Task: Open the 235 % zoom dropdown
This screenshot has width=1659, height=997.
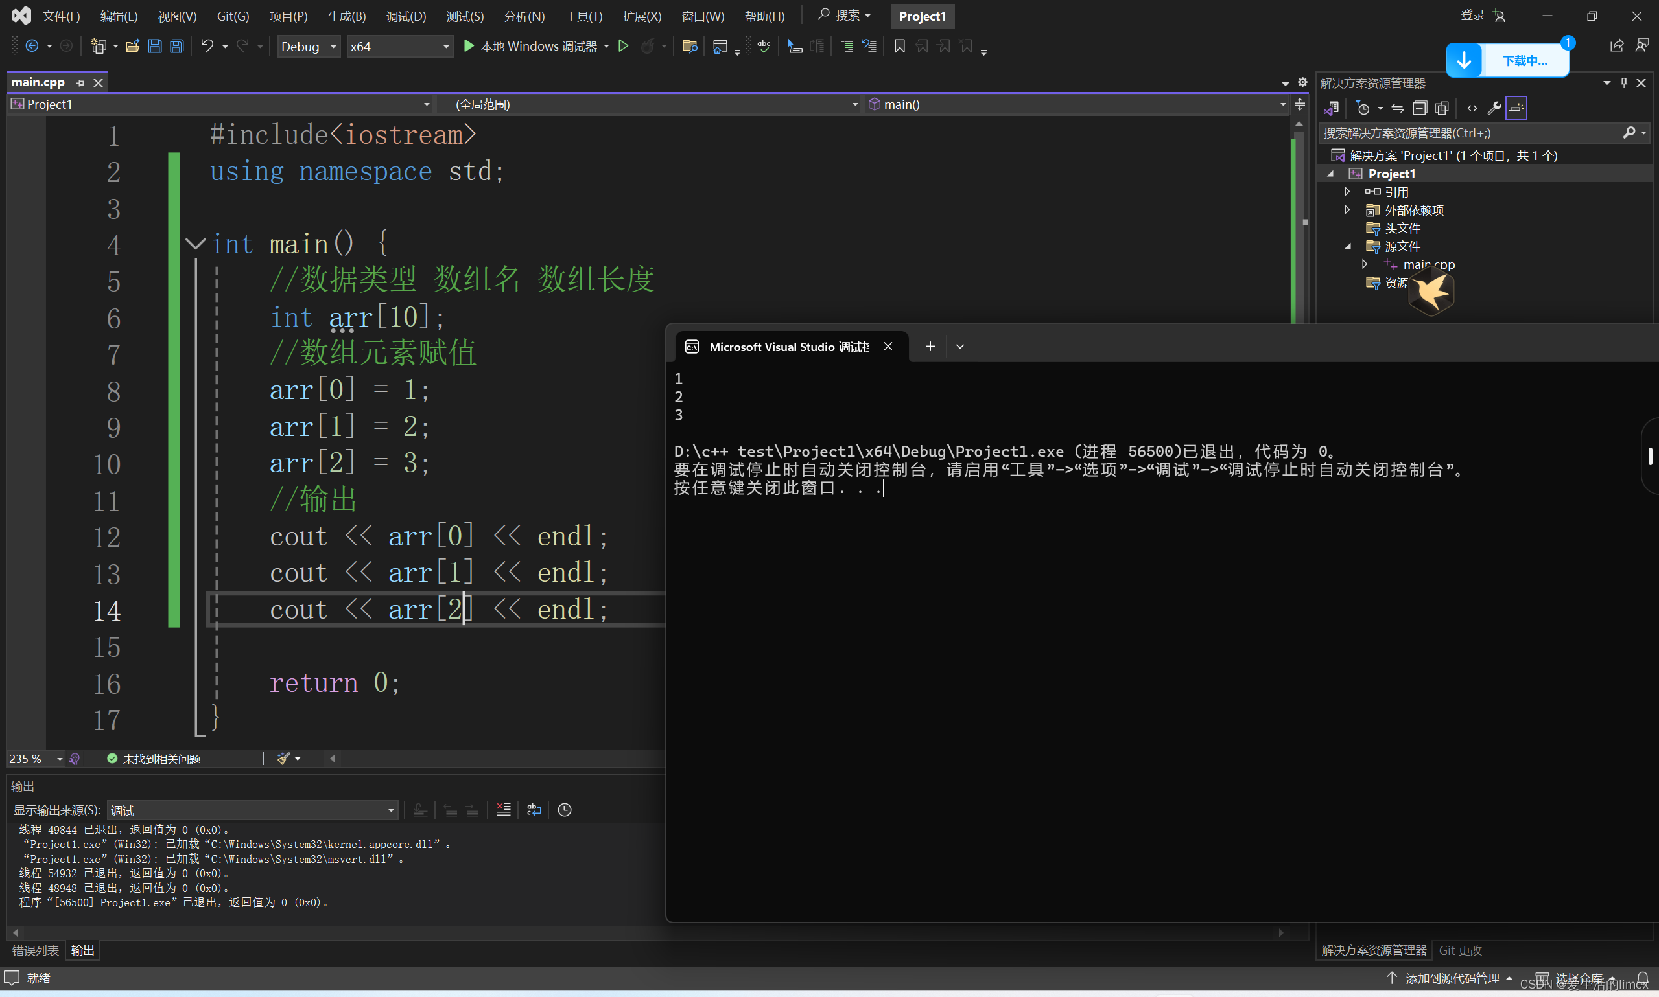Action: point(36,759)
